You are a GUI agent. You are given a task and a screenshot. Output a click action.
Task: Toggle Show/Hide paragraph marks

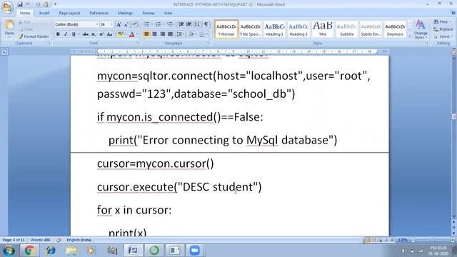pyautogui.click(x=206, y=24)
